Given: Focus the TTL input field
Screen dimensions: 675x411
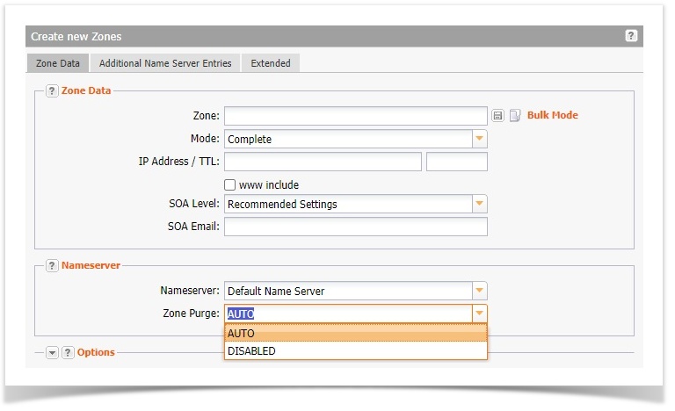Looking at the screenshot, I should pos(457,162).
